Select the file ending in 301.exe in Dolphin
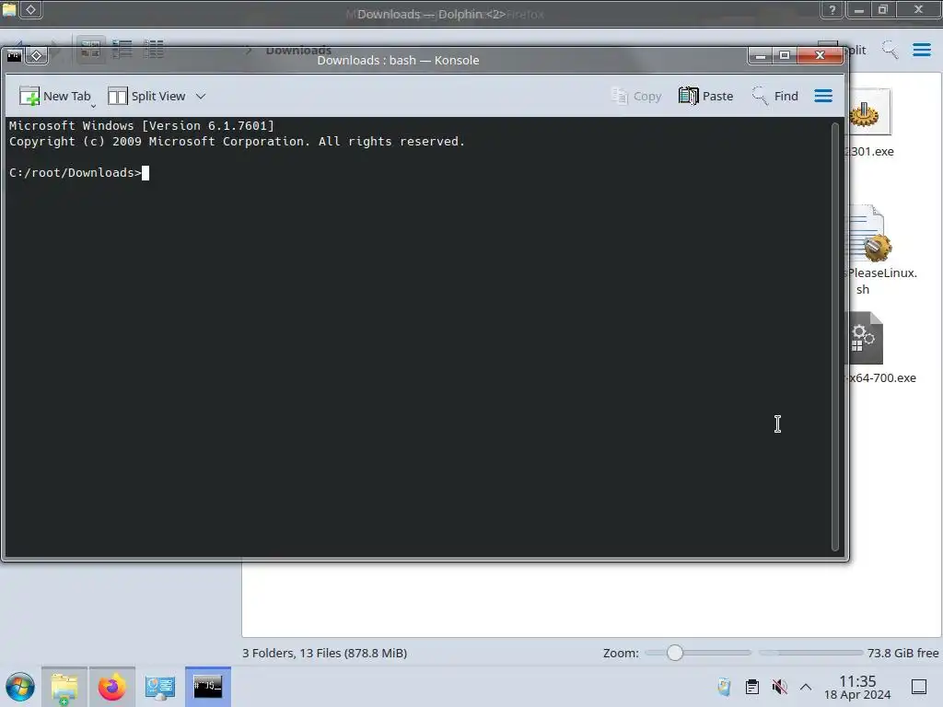The height and width of the screenshot is (707, 943). coord(870,124)
